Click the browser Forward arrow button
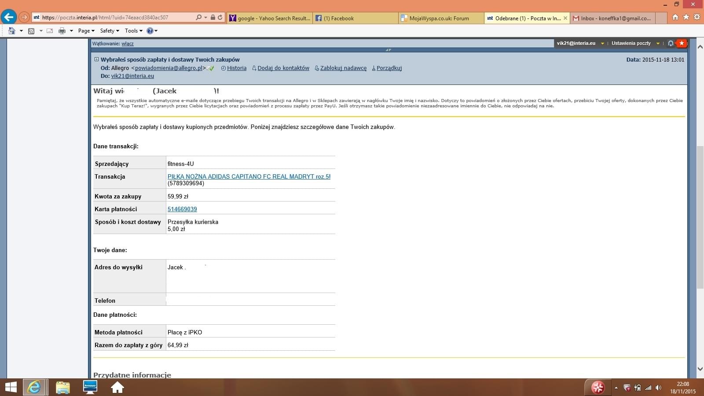Image resolution: width=704 pixels, height=396 pixels. tap(24, 18)
